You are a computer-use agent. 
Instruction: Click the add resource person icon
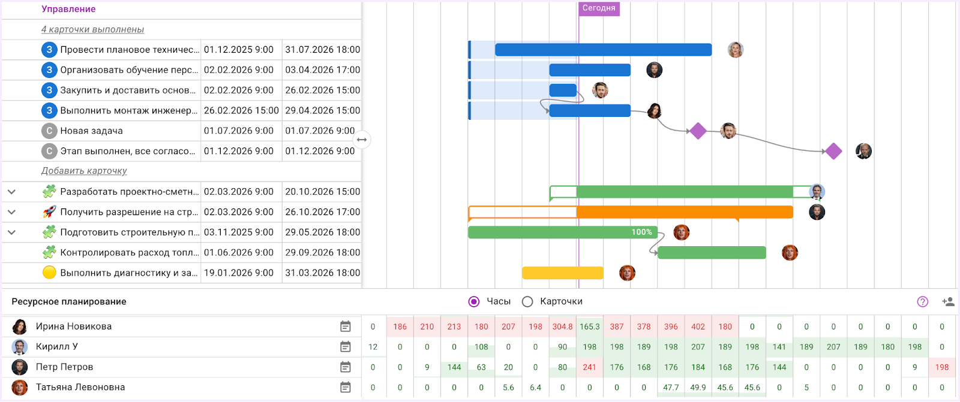click(948, 302)
